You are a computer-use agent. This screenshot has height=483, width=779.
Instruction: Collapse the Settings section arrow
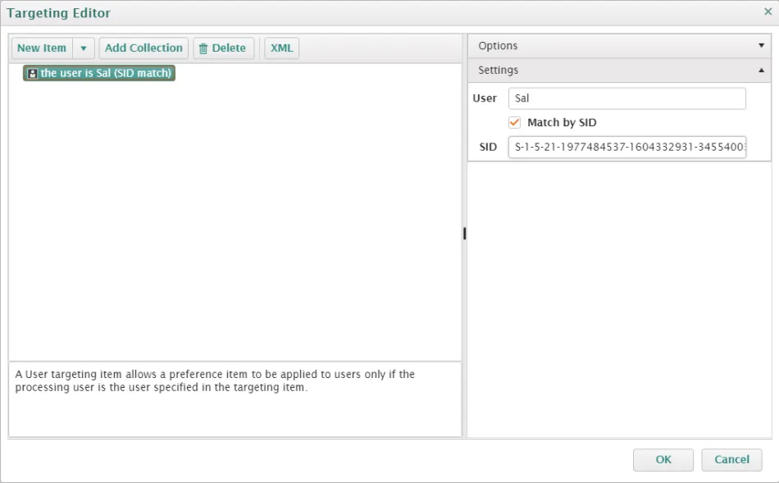pyautogui.click(x=761, y=71)
